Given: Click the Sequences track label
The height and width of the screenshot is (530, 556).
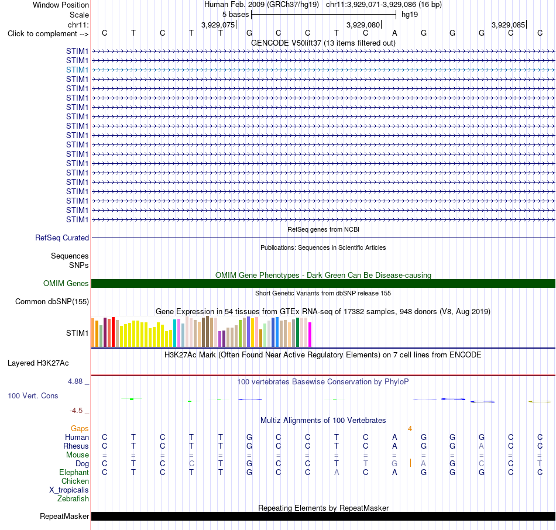Looking at the screenshot, I should [x=70, y=256].
